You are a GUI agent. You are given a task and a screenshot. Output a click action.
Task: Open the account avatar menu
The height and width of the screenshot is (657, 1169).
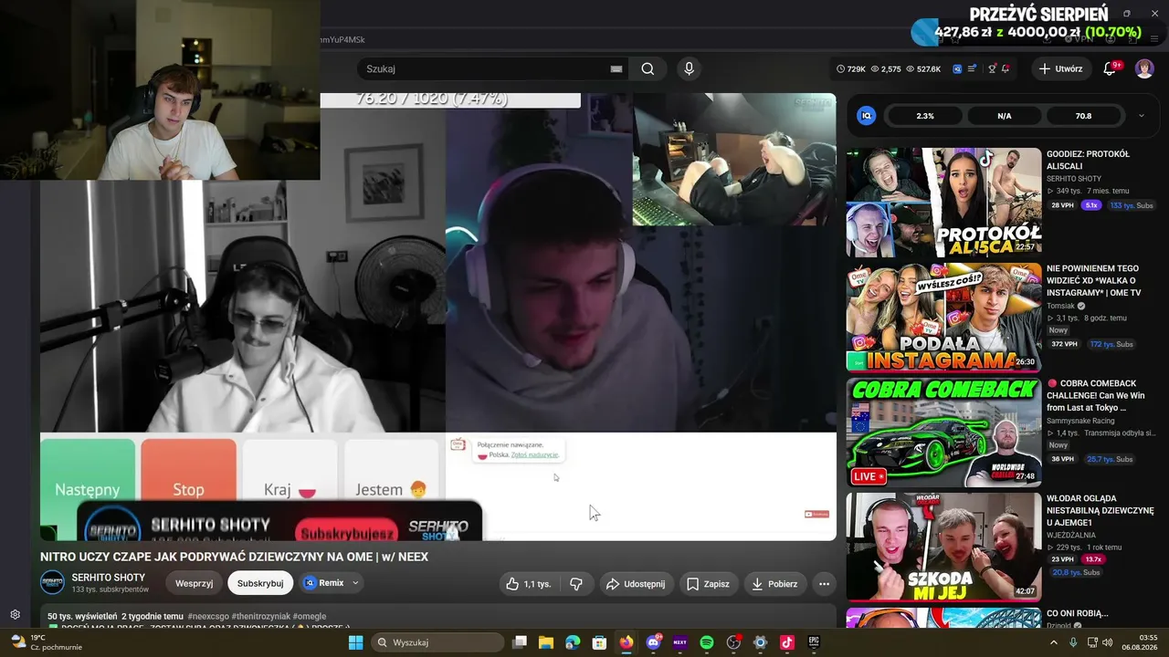pyautogui.click(x=1144, y=68)
